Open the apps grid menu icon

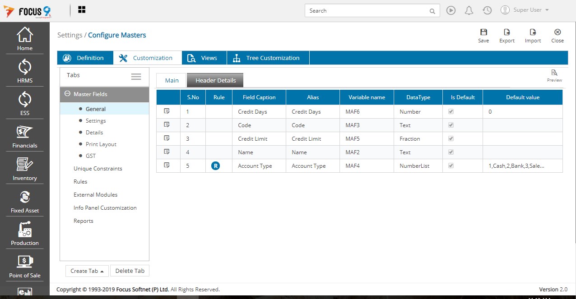tap(82, 10)
